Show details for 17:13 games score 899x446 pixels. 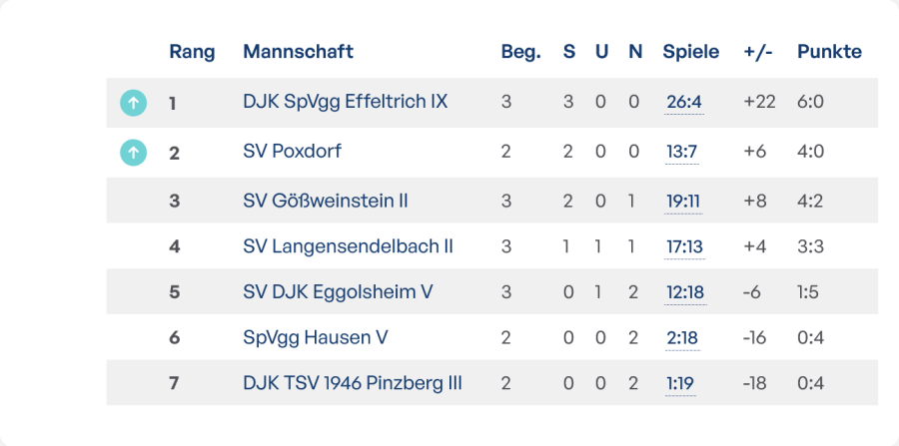pyautogui.click(x=684, y=246)
